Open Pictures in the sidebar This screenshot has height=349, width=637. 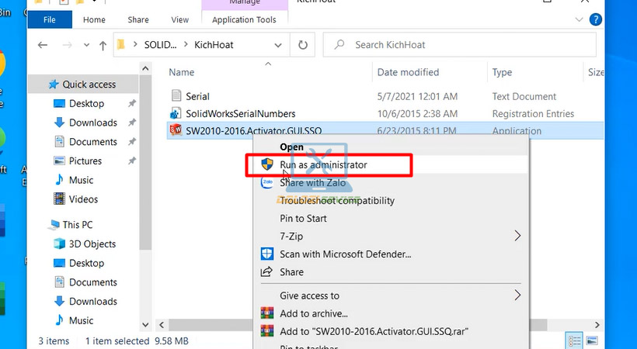point(85,161)
